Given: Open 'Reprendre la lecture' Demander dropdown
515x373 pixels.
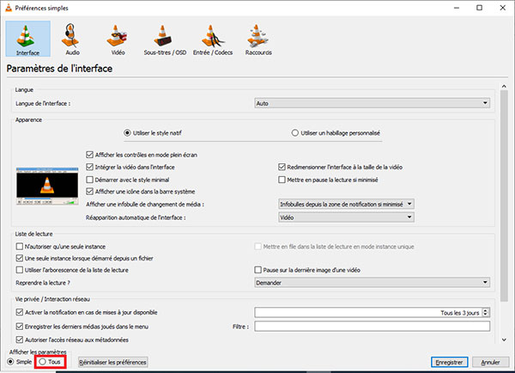Looking at the screenshot, I should [373, 282].
